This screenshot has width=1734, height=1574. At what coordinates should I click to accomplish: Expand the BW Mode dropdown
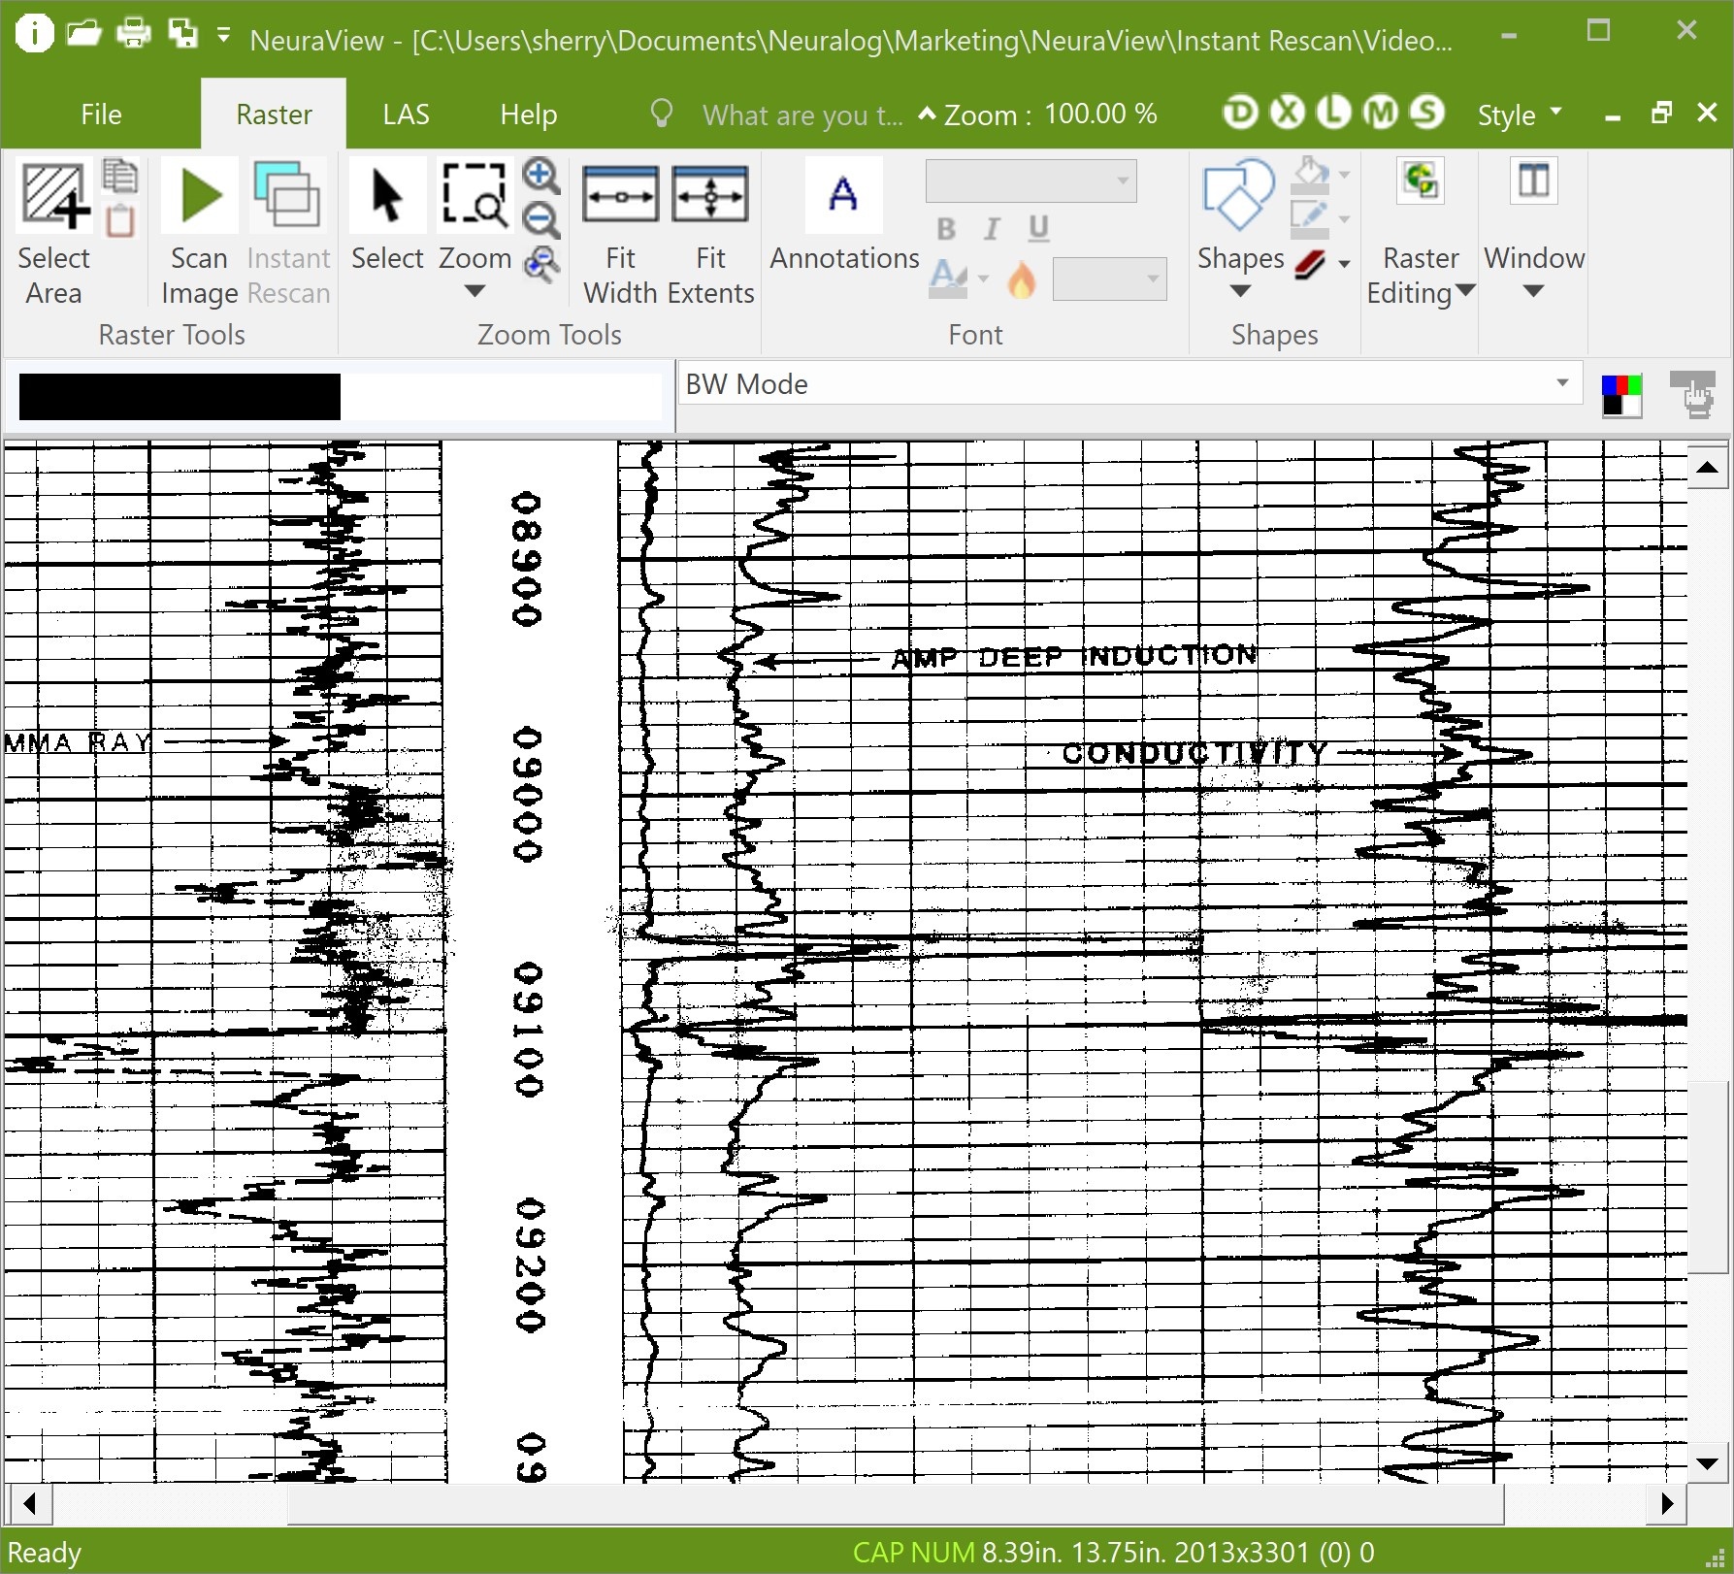[x=1562, y=383]
